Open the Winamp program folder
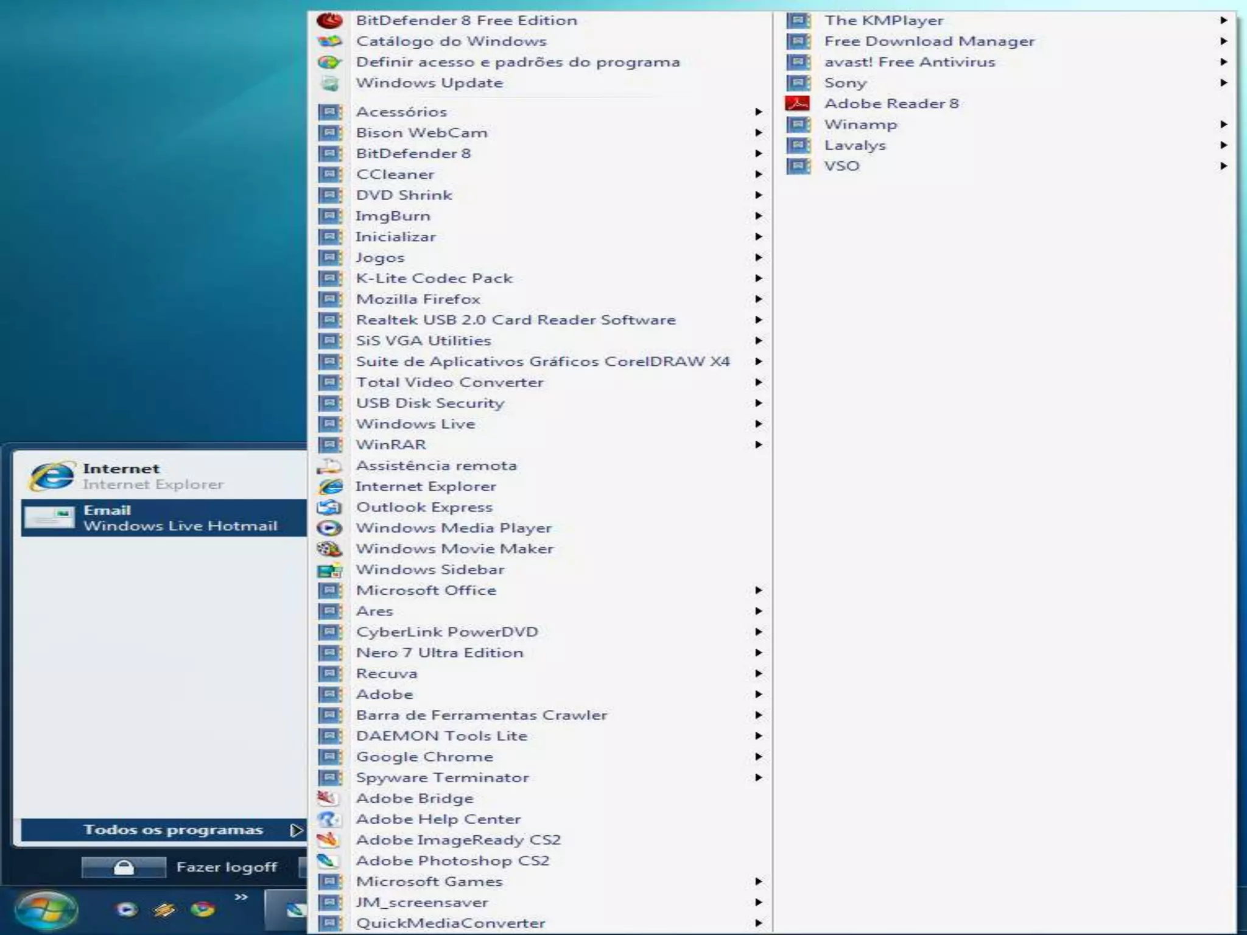This screenshot has width=1247, height=935. (x=860, y=125)
